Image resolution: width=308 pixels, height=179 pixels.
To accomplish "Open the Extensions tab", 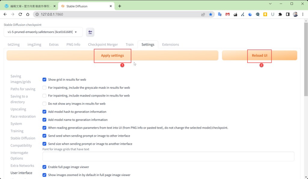I will coord(170,44).
